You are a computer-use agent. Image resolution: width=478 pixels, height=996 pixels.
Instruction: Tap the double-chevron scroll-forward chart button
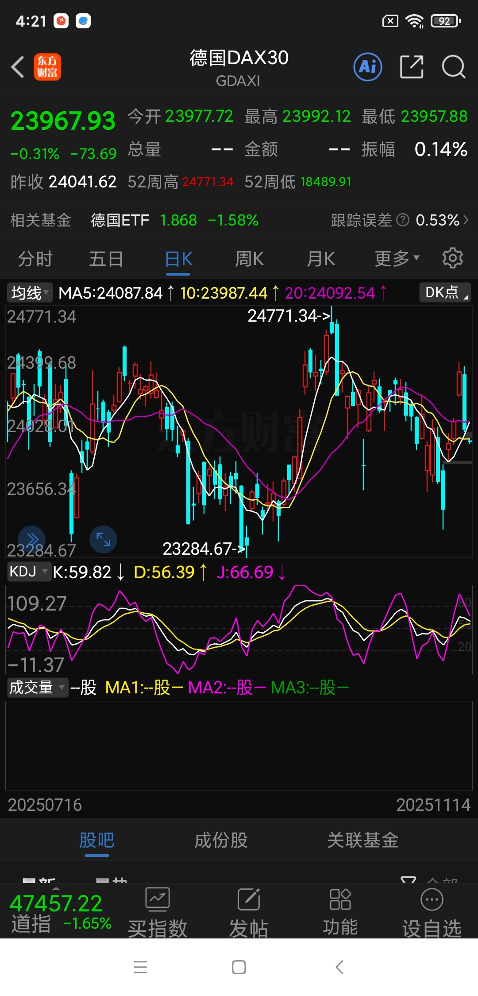[x=32, y=539]
